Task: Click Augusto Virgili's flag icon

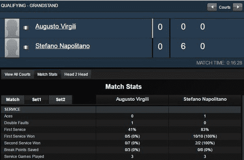Action: [x=26, y=28]
